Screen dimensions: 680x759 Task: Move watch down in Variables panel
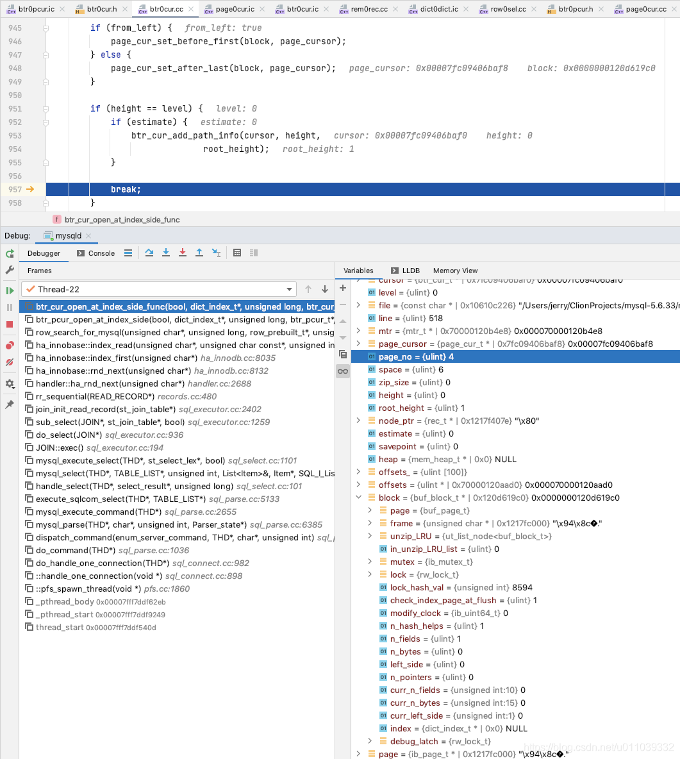coord(343,338)
